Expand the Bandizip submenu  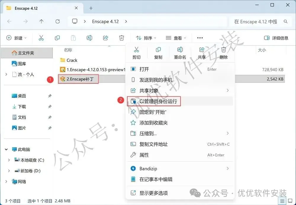(228, 168)
